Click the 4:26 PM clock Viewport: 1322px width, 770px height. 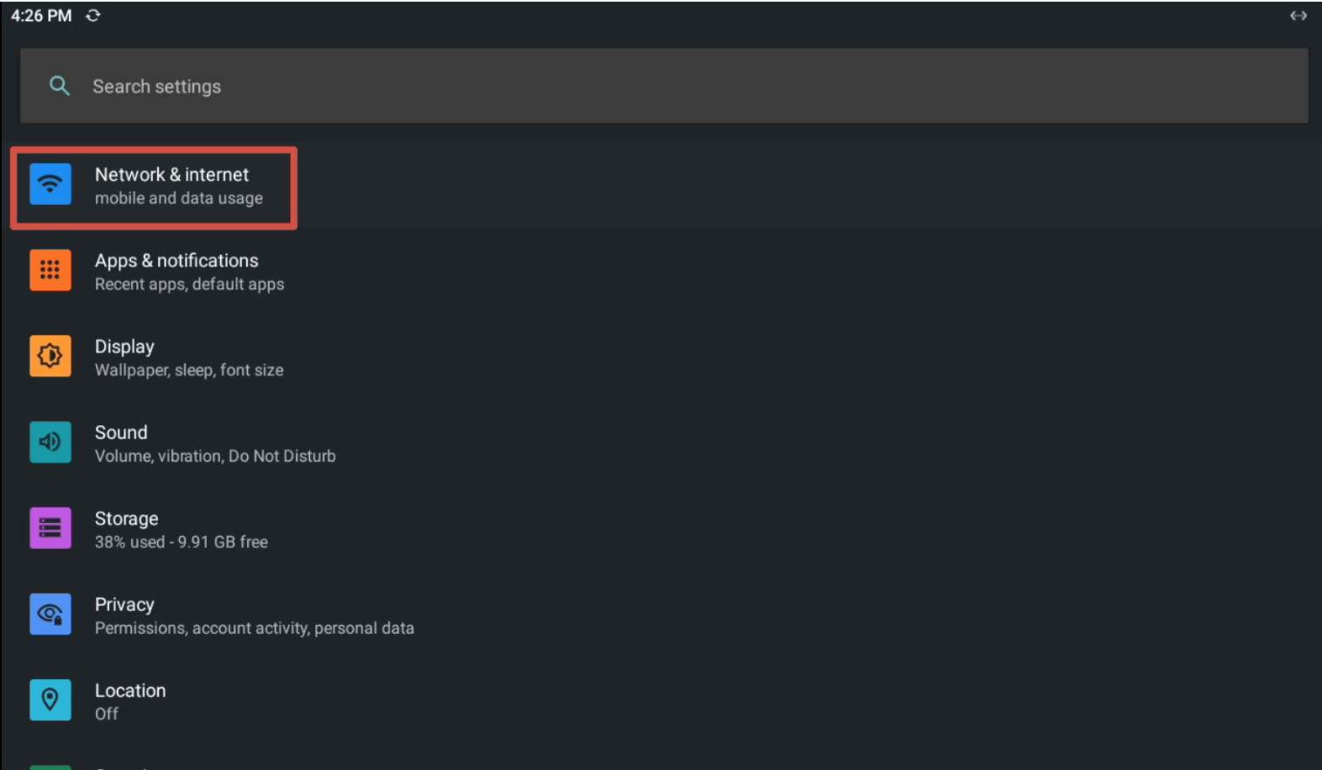[x=41, y=16]
